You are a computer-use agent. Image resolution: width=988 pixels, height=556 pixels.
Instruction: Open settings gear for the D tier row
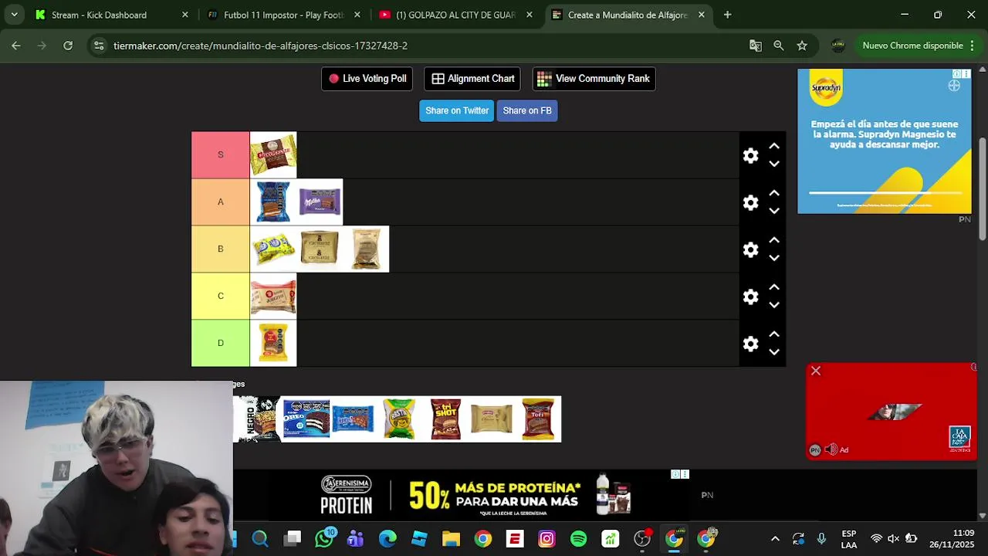(750, 344)
